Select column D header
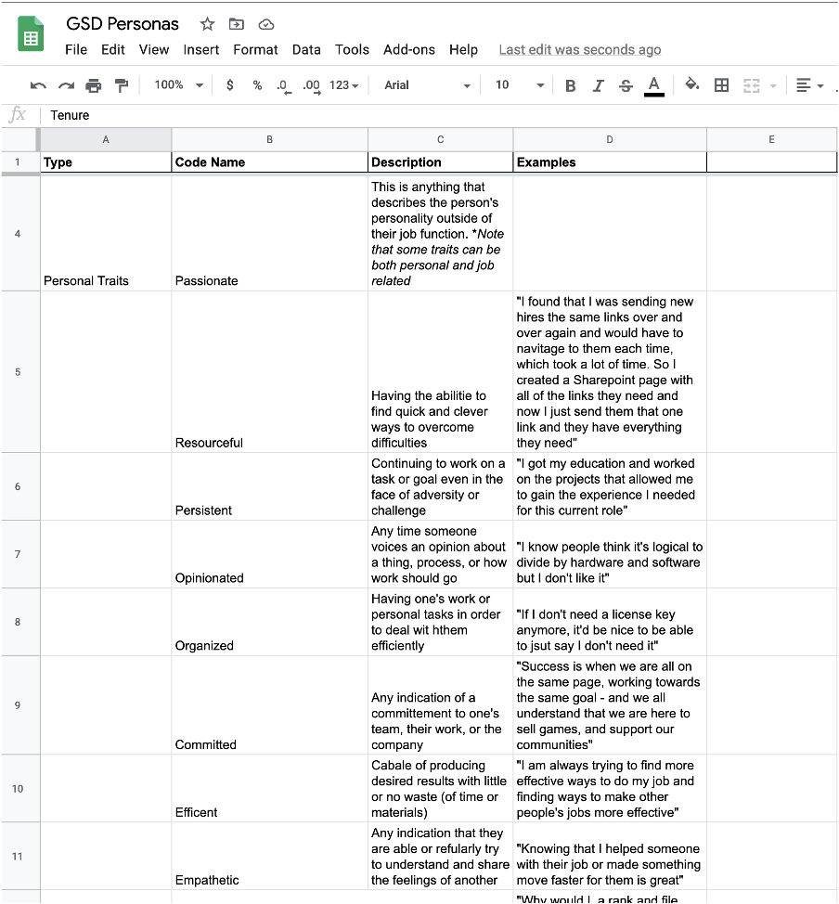The width and height of the screenshot is (839, 904). pos(610,139)
